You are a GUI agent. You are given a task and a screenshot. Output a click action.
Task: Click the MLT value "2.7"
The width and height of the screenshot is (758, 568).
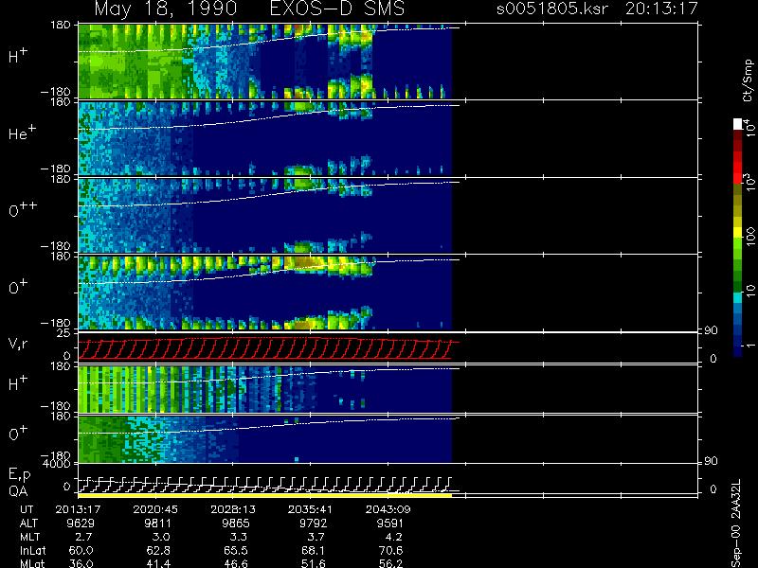83,537
